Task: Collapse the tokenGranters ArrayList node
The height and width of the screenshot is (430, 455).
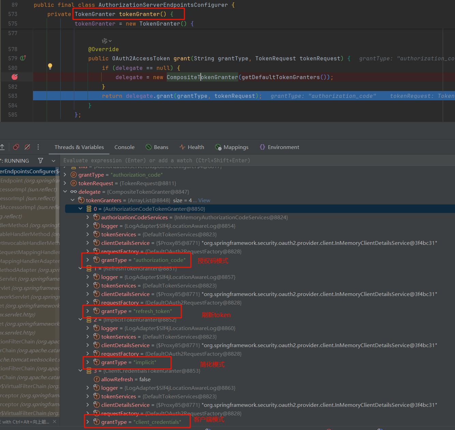Action: [x=73, y=200]
